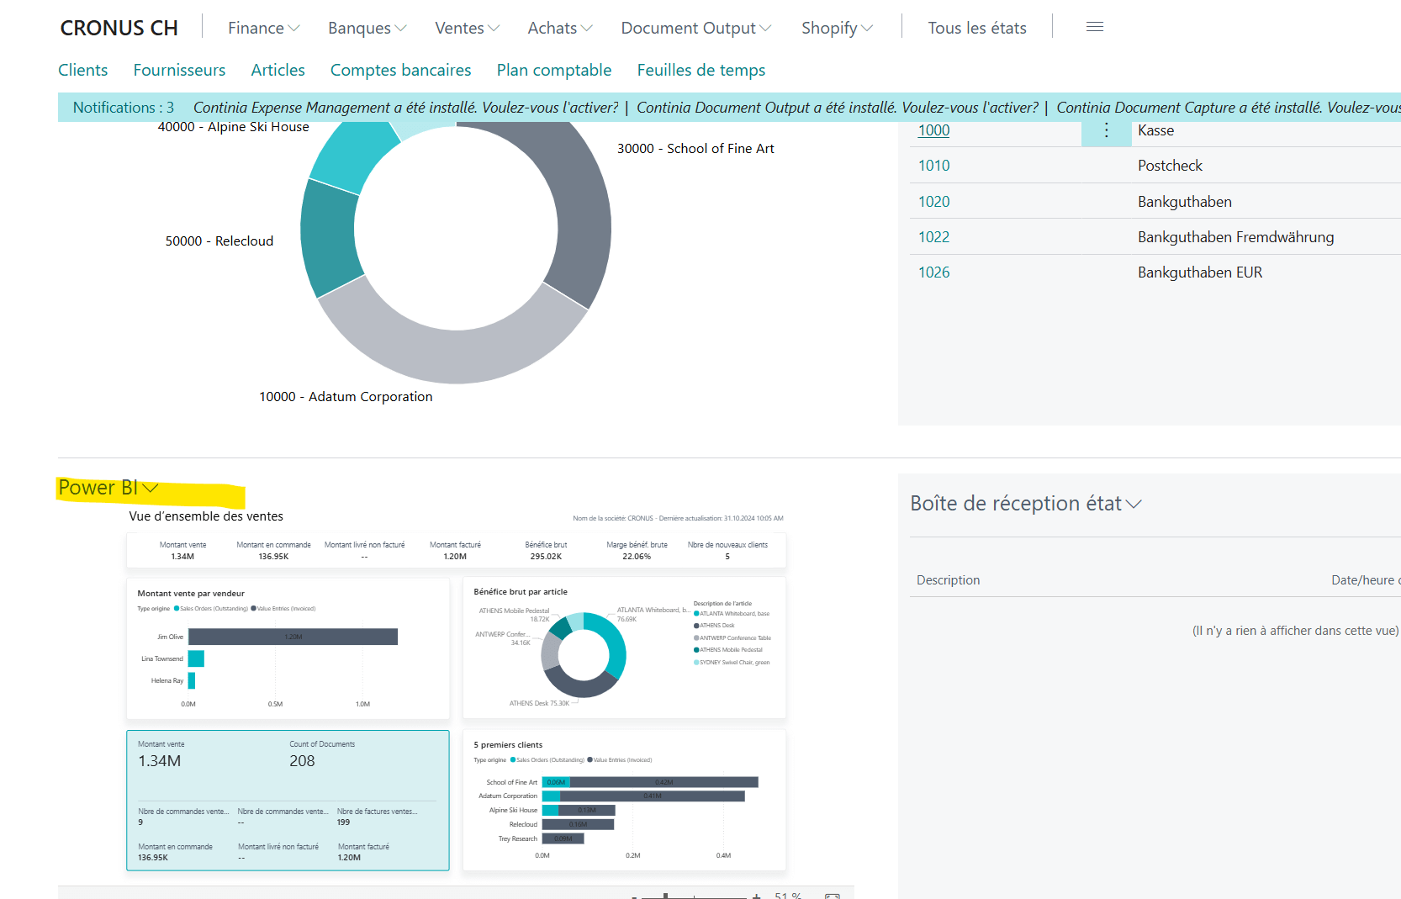Select the Jim Olive bar in the vendeur chart
The image size is (1401, 899).
tap(293, 637)
